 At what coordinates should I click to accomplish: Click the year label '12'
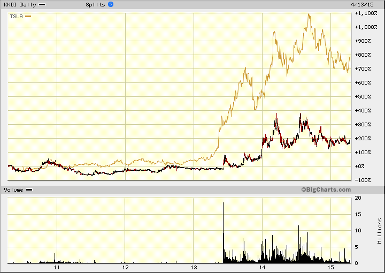[x=126, y=268]
